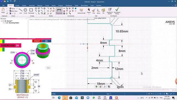Screen dimensions: 177x100
Task: Click the Autoconstrain tool
Action: [81, 11]
